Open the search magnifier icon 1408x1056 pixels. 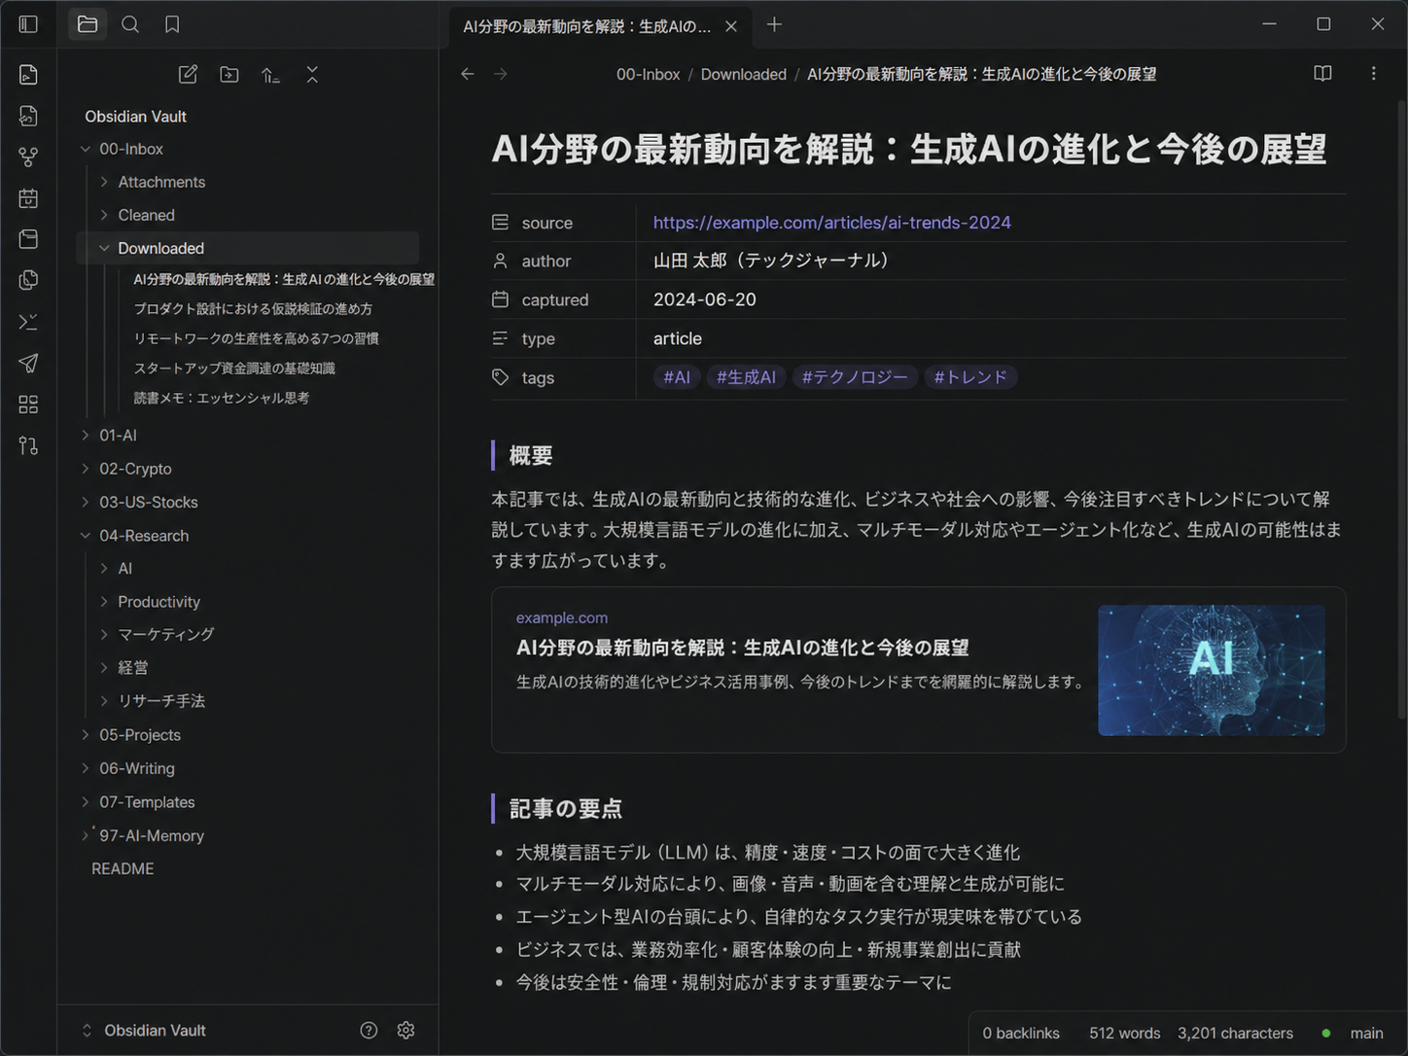point(129,24)
